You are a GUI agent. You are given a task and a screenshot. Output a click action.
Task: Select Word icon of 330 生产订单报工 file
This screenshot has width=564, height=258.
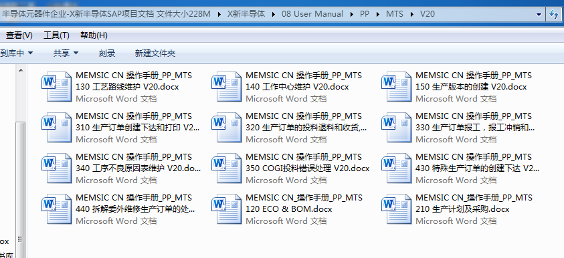point(397,128)
